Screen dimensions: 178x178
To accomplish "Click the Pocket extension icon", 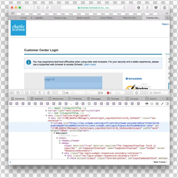I will (x=156, y=8).
